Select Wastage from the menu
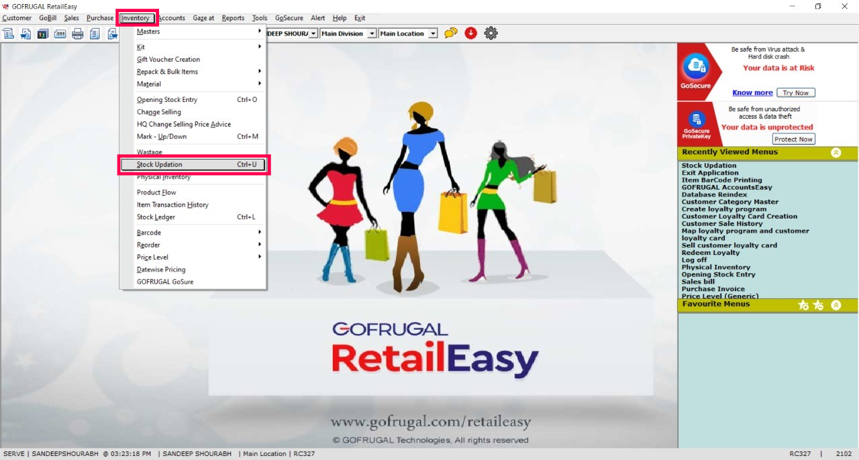Screen dimensions: 859x460 193,152
